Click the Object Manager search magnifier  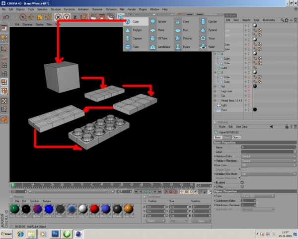(283, 20)
